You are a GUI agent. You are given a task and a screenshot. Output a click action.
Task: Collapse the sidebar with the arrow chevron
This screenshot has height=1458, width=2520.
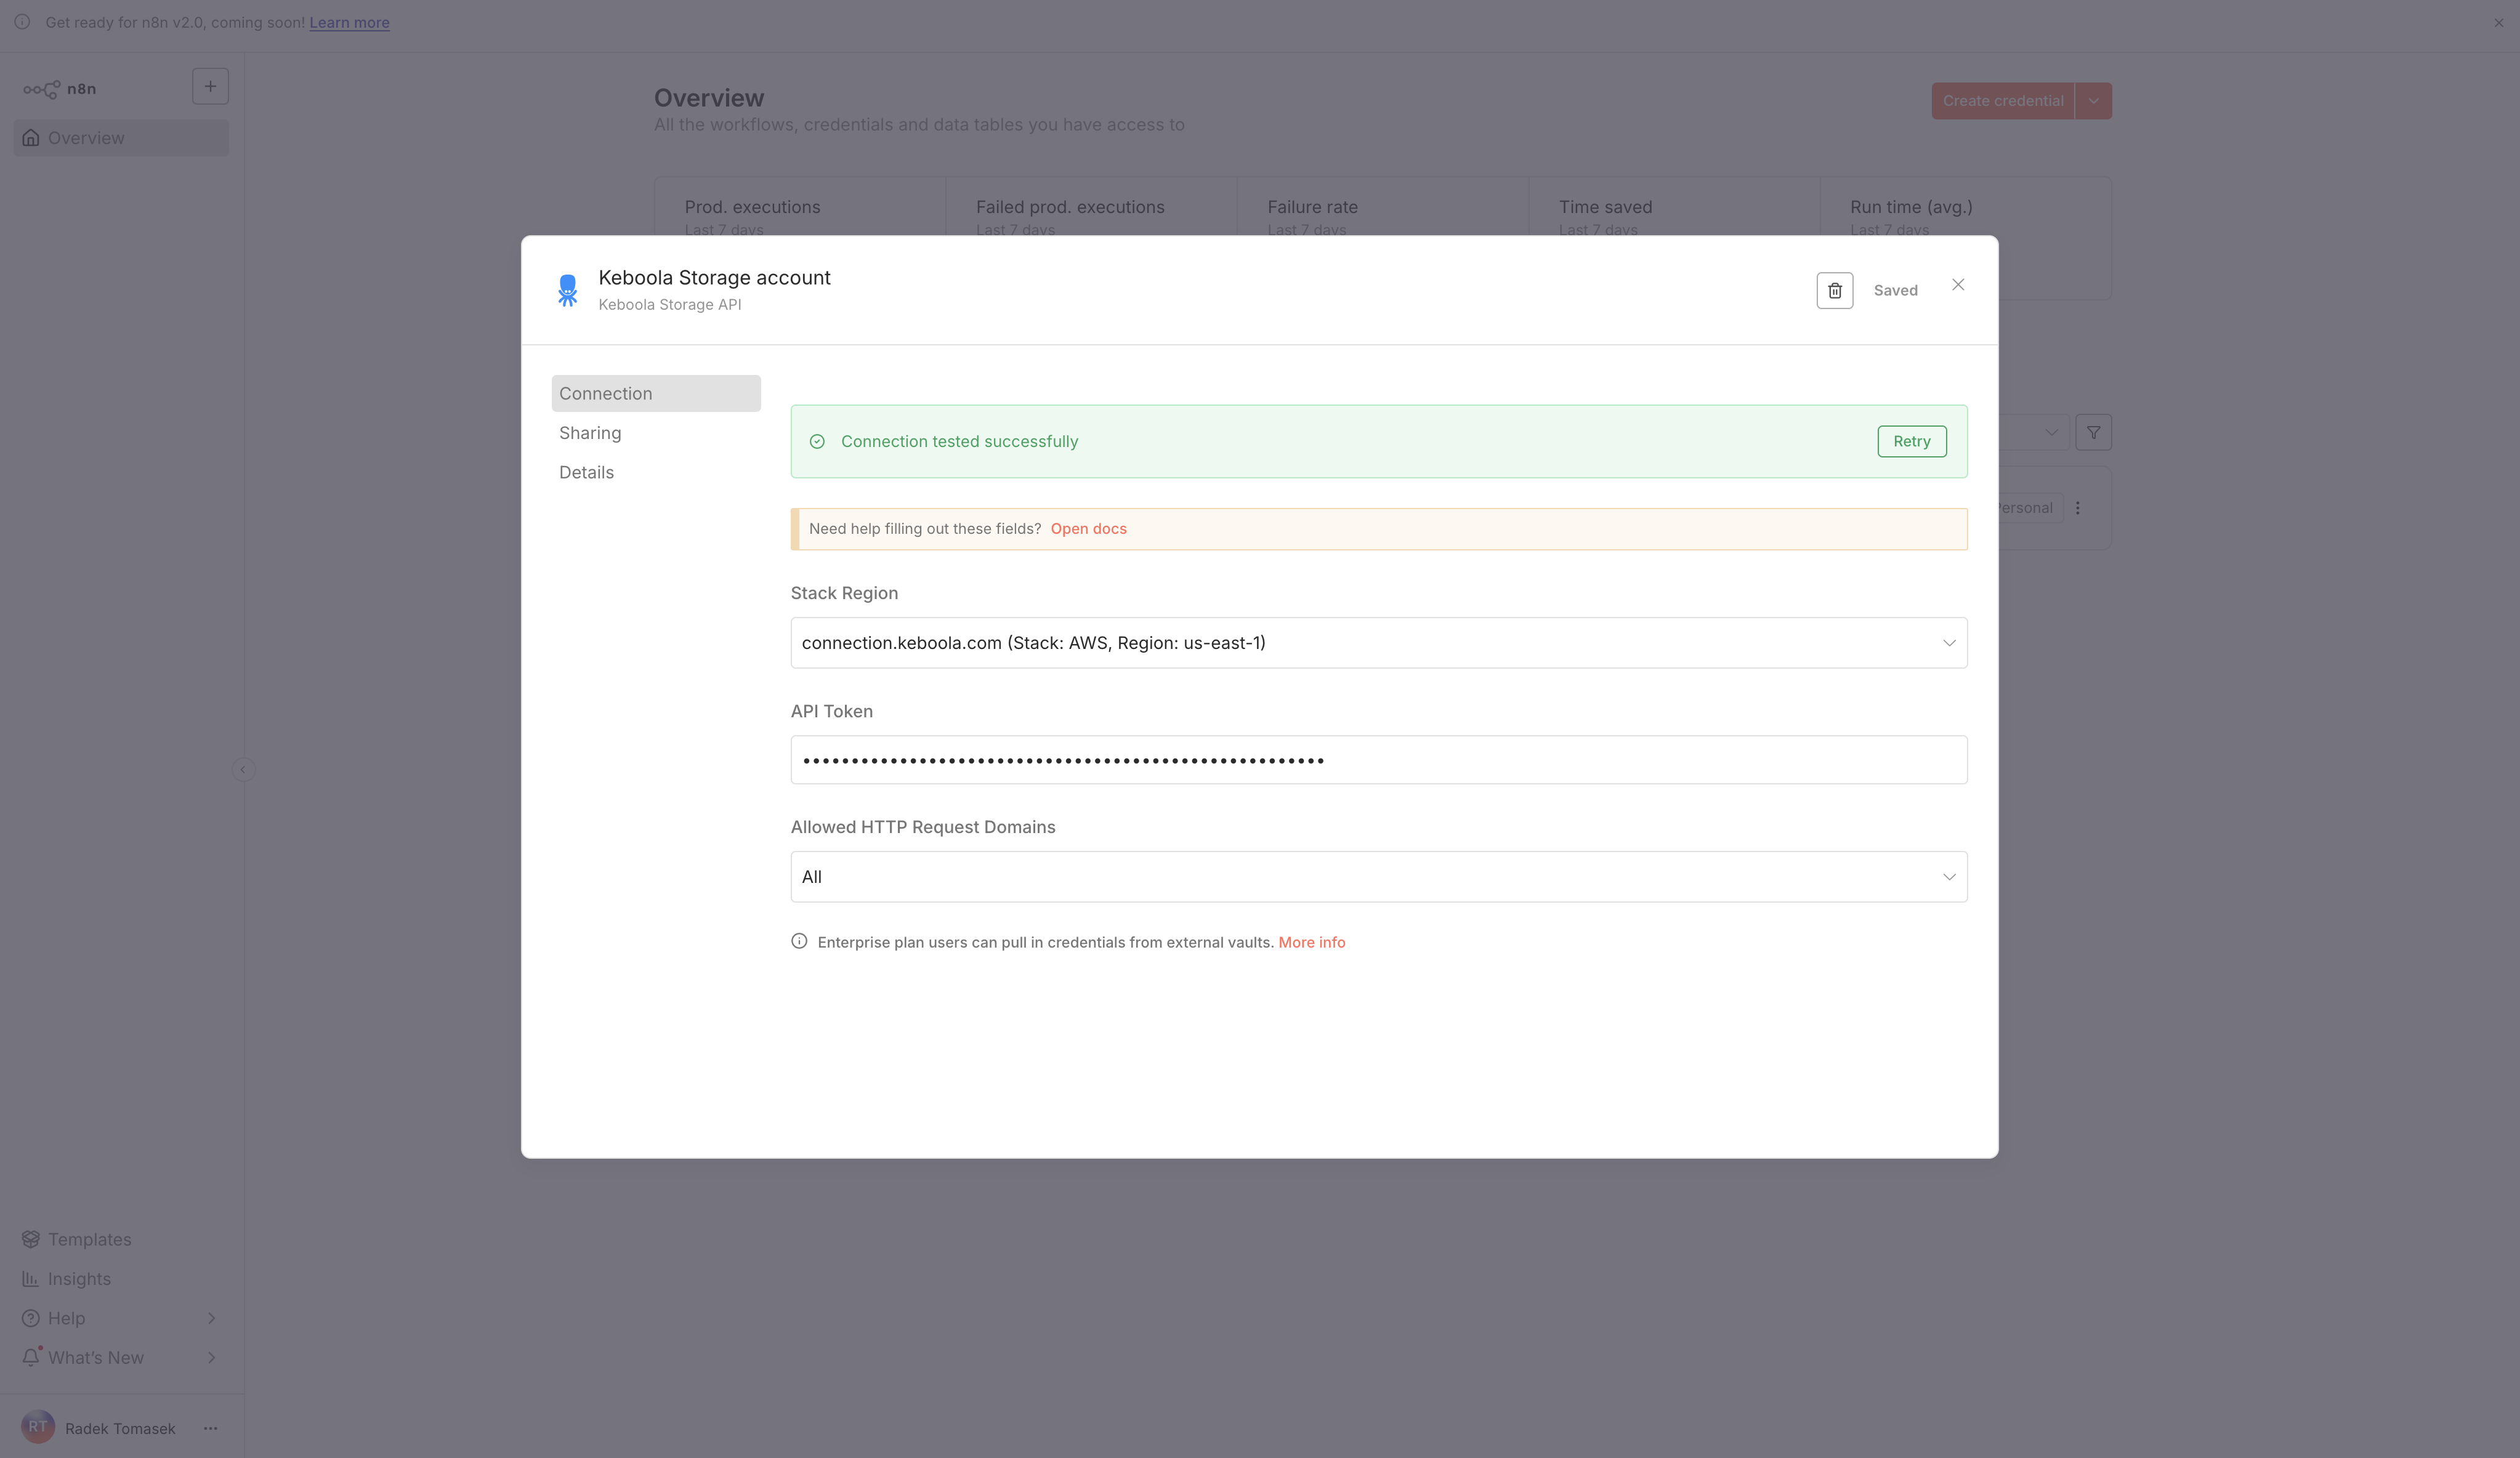point(243,769)
